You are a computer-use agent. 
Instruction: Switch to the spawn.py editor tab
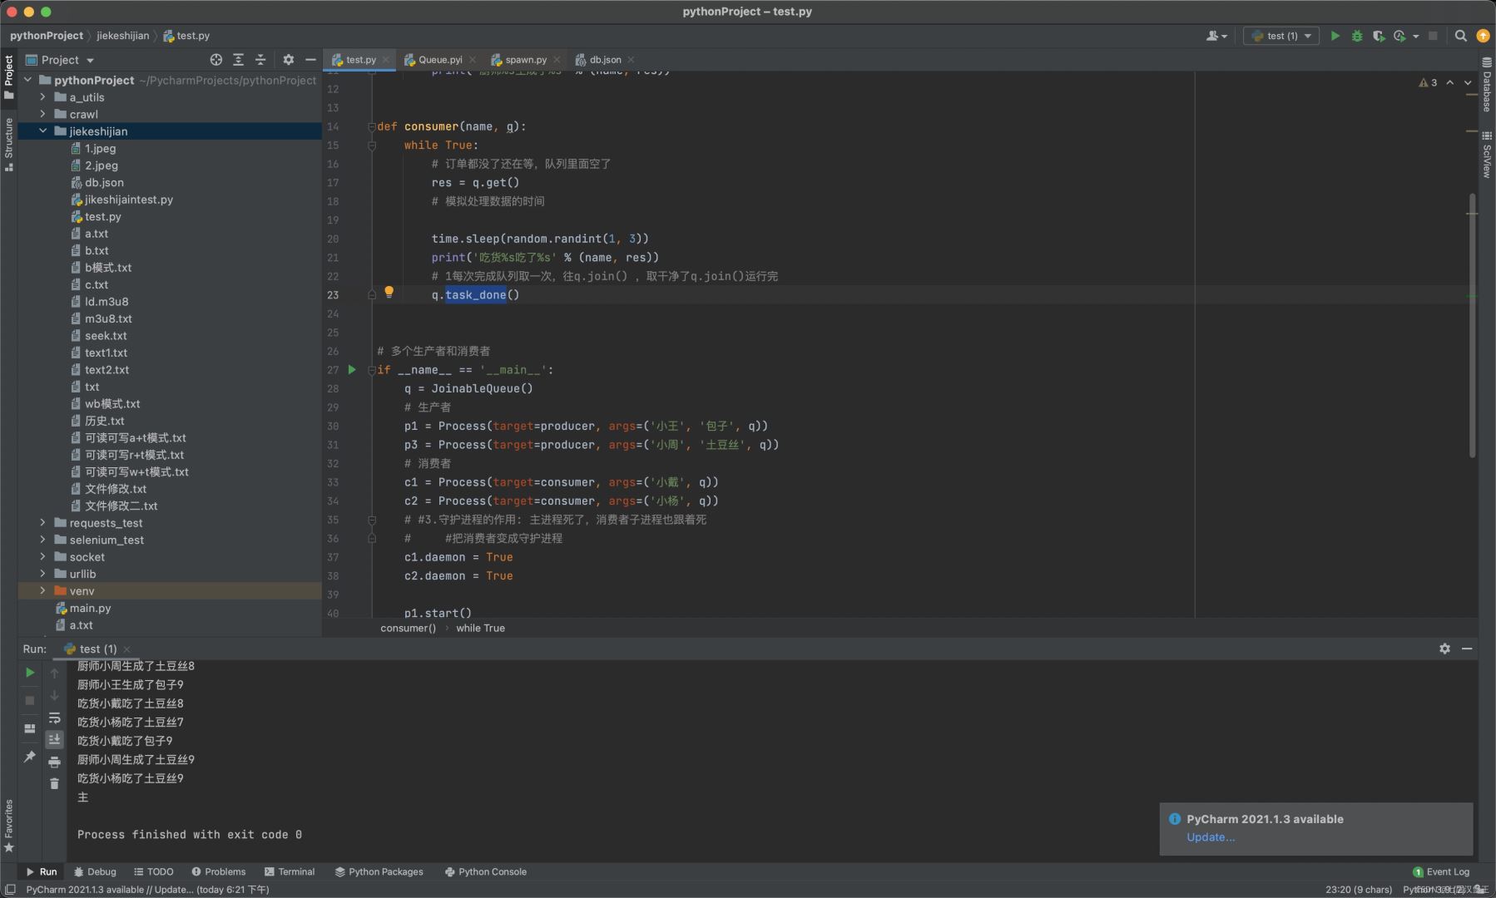pos(525,60)
